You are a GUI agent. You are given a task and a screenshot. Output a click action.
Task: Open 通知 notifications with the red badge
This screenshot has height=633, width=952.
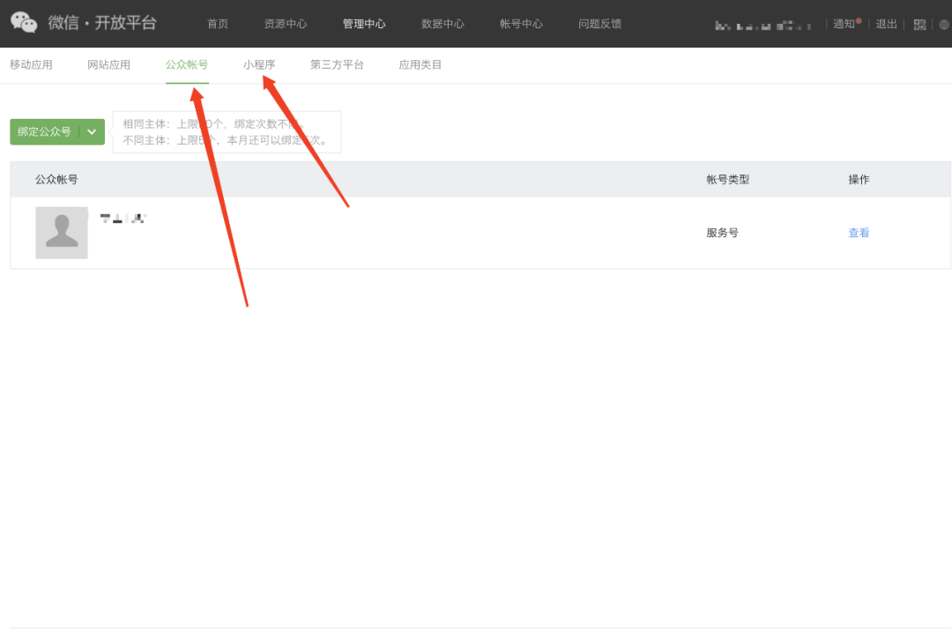[x=843, y=24]
